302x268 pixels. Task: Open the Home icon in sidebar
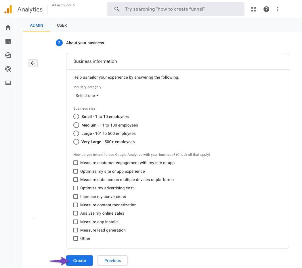pyautogui.click(x=8, y=28)
